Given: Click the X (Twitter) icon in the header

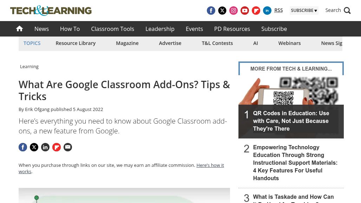Looking at the screenshot, I should tap(222, 11).
